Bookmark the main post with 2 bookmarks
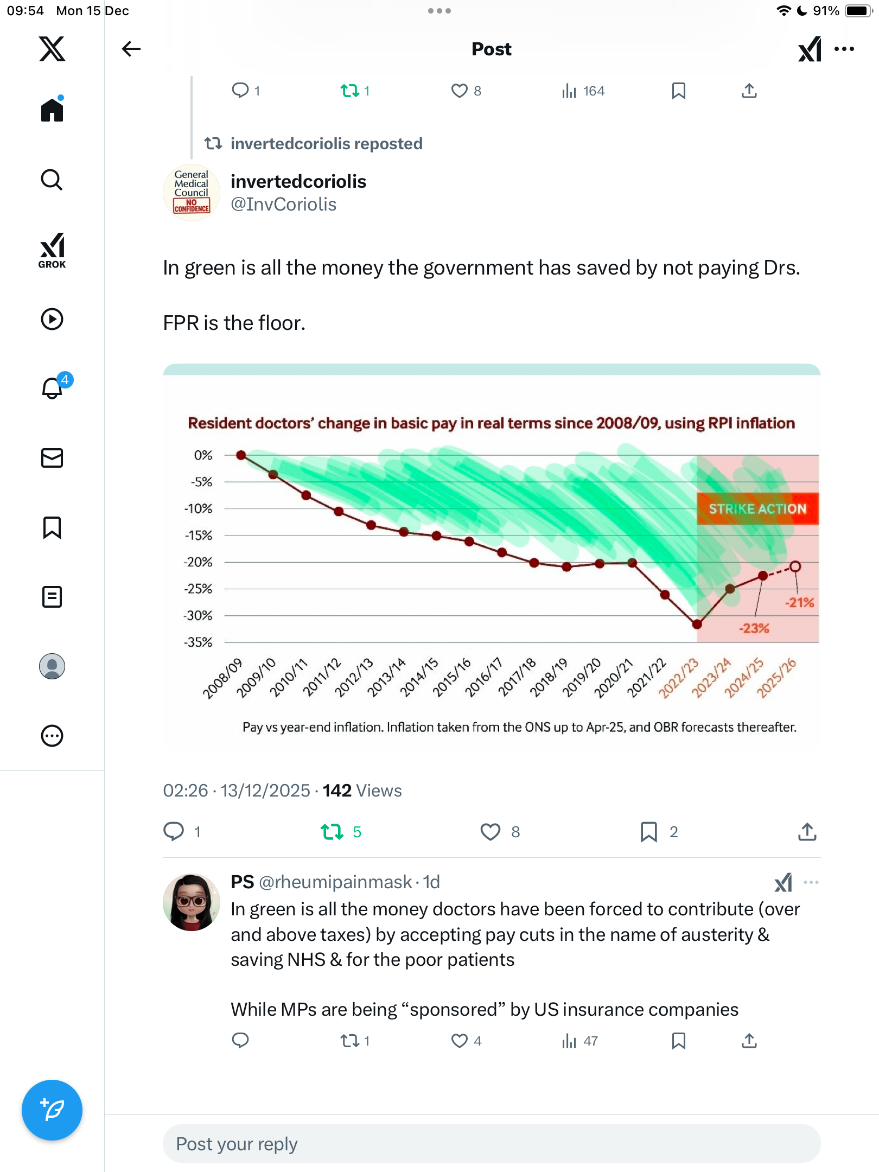Image resolution: width=879 pixels, height=1172 pixels. point(649,832)
